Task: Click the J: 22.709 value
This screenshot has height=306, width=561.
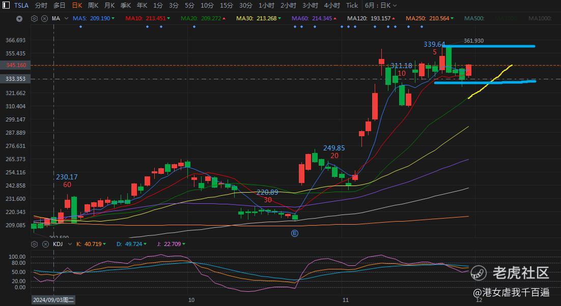Action: 171,244
